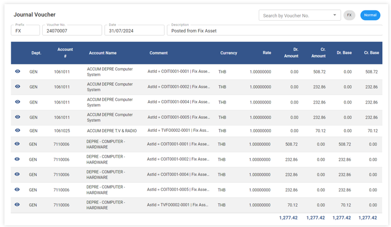The image size is (391, 227).
Task: Open the Date field showing 31/07/2024
Action: click(x=134, y=31)
